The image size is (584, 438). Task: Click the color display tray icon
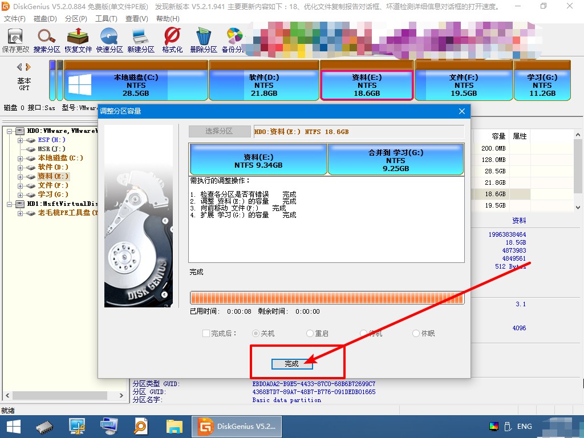pyautogui.click(x=494, y=427)
